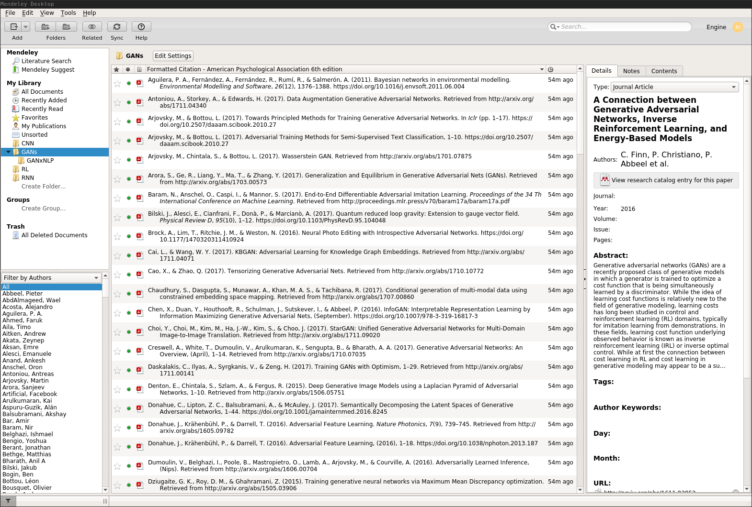
Task: Open All Deleted Documents in Trash
Action: 54,235
